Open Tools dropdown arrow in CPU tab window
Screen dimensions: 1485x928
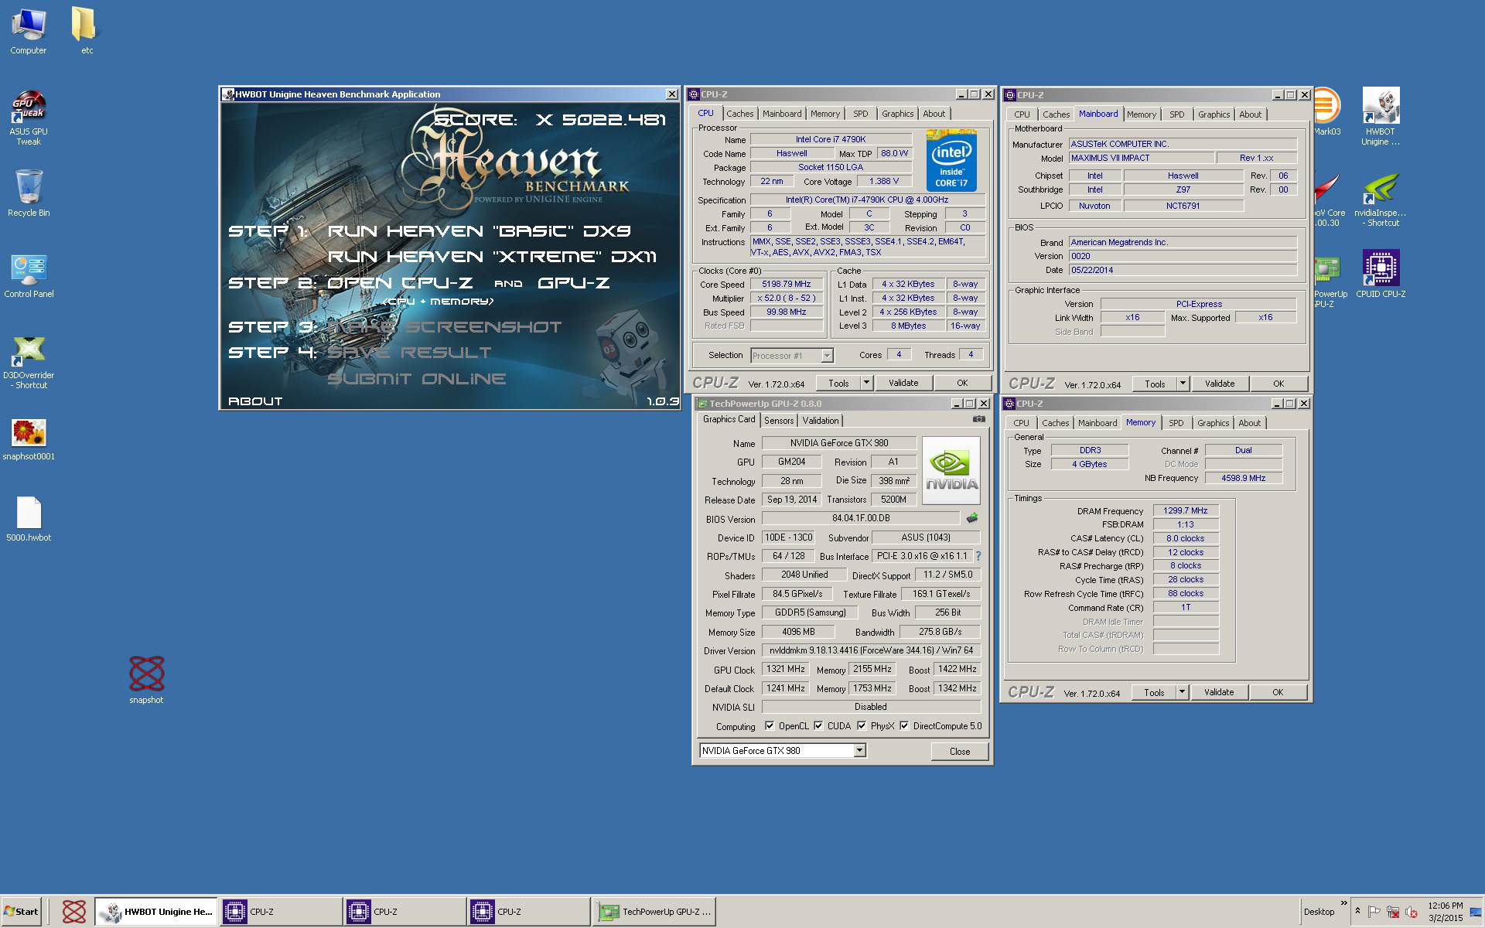[x=866, y=383]
